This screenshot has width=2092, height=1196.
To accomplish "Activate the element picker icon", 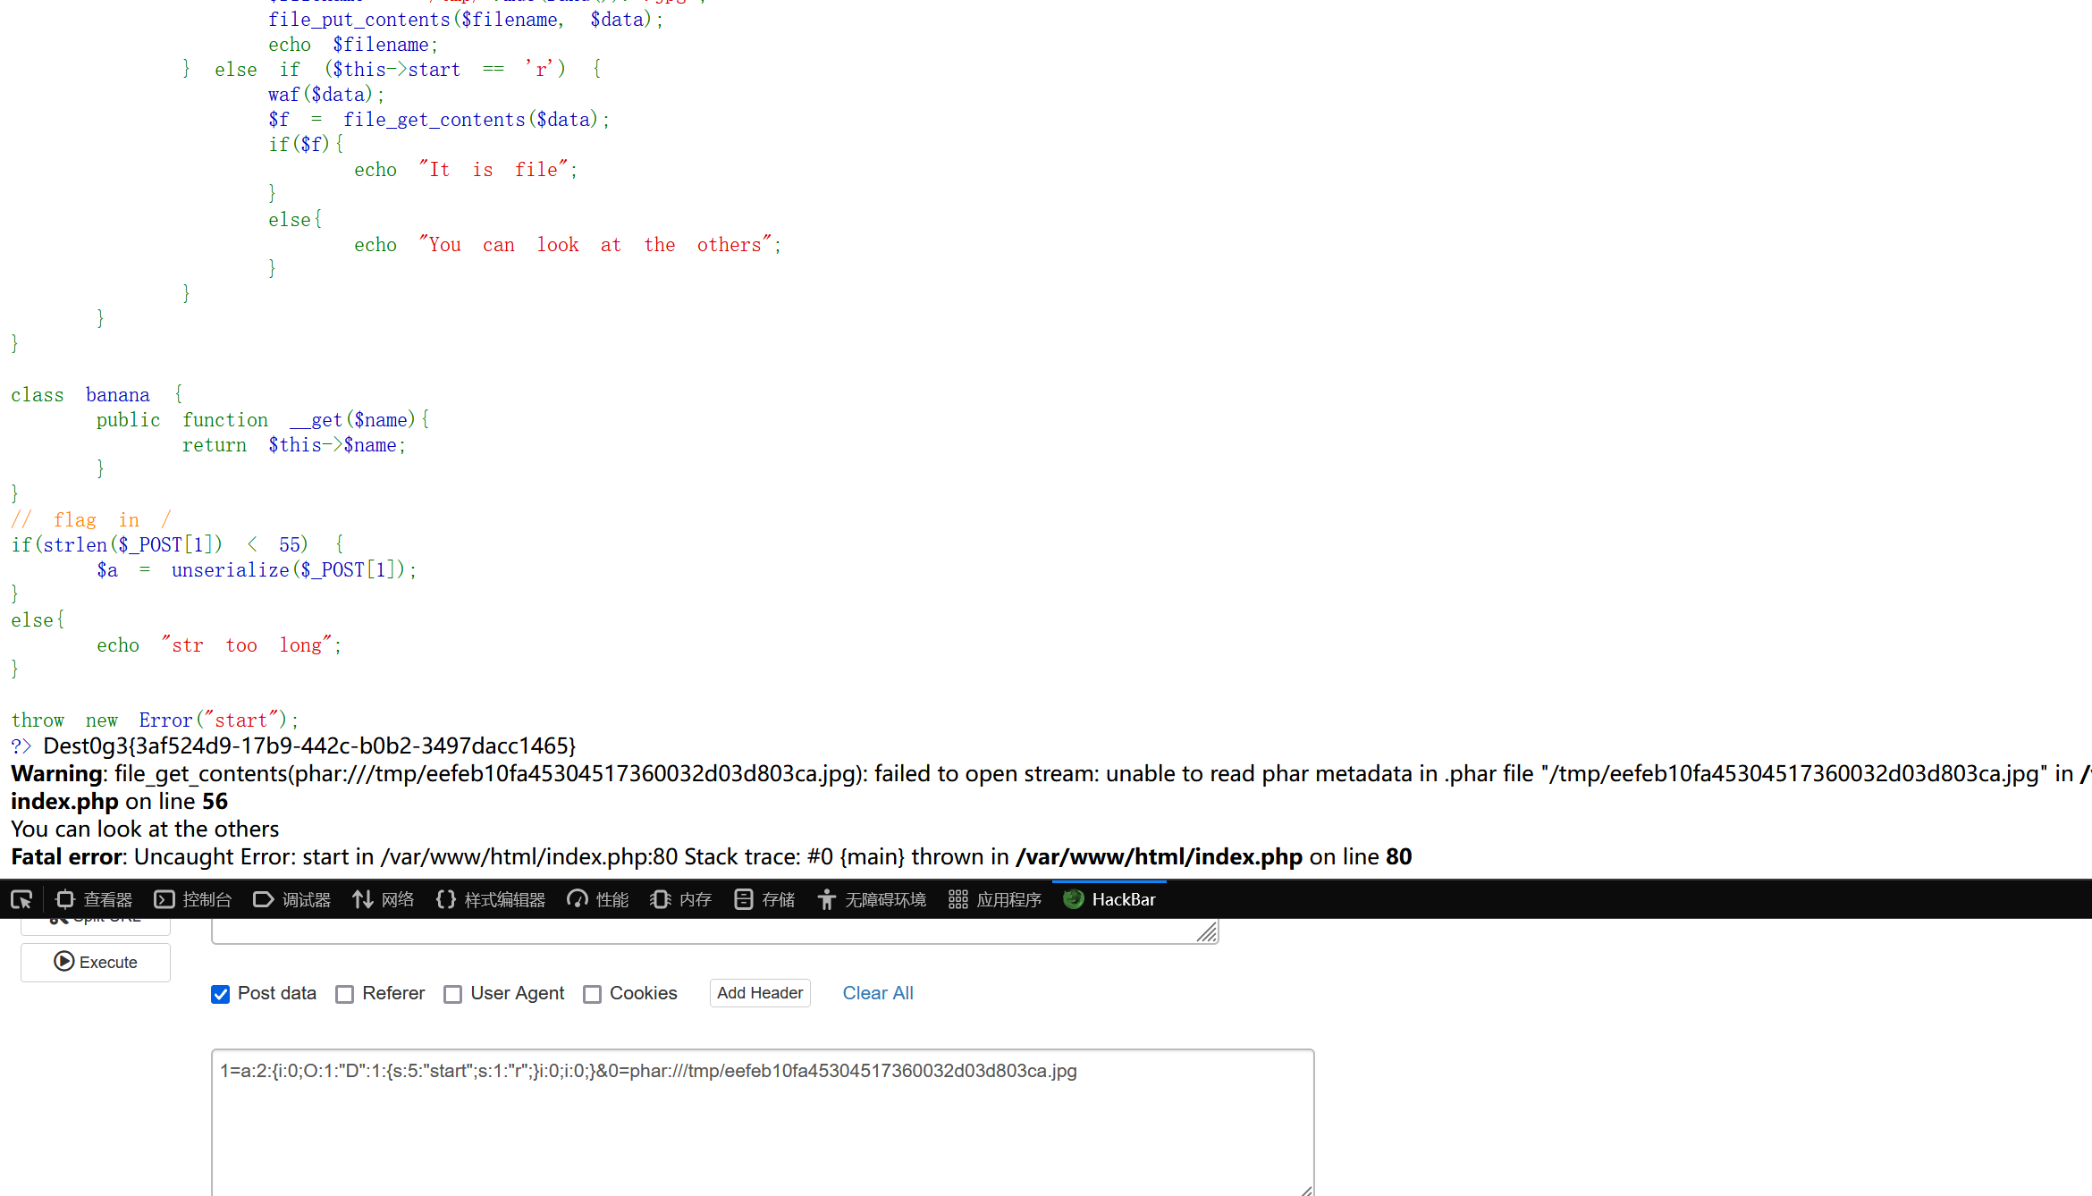I will click(21, 899).
